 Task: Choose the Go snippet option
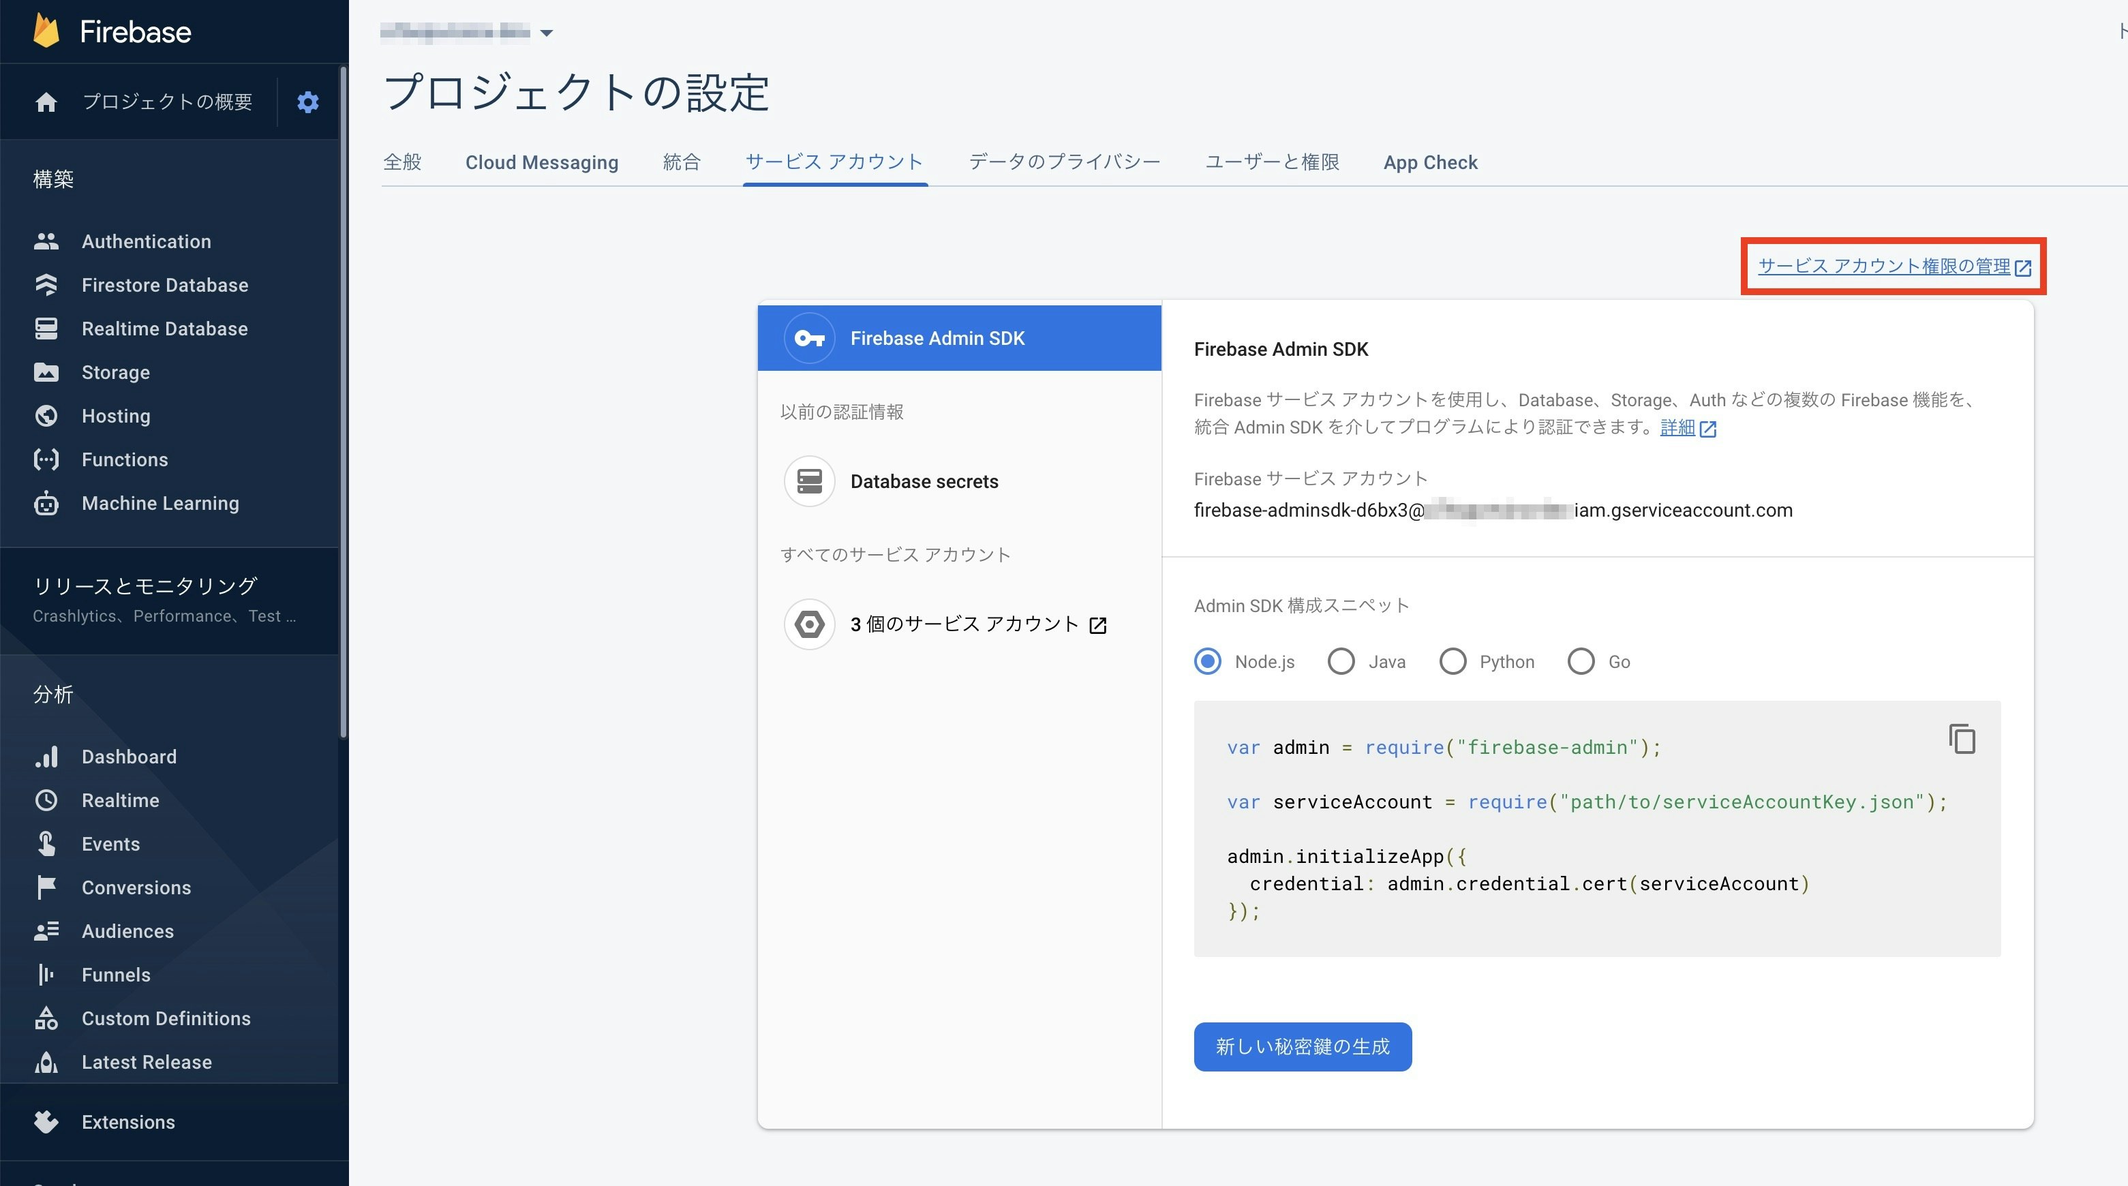(1580, 662)
